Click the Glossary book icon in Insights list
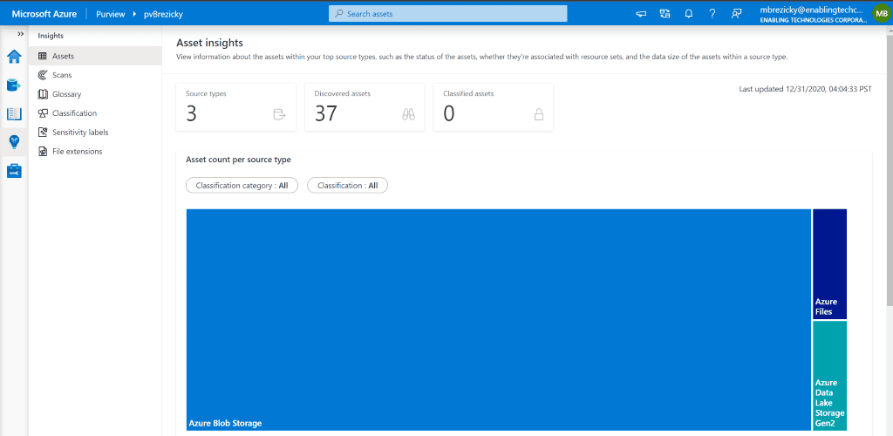 click(42, 94)
